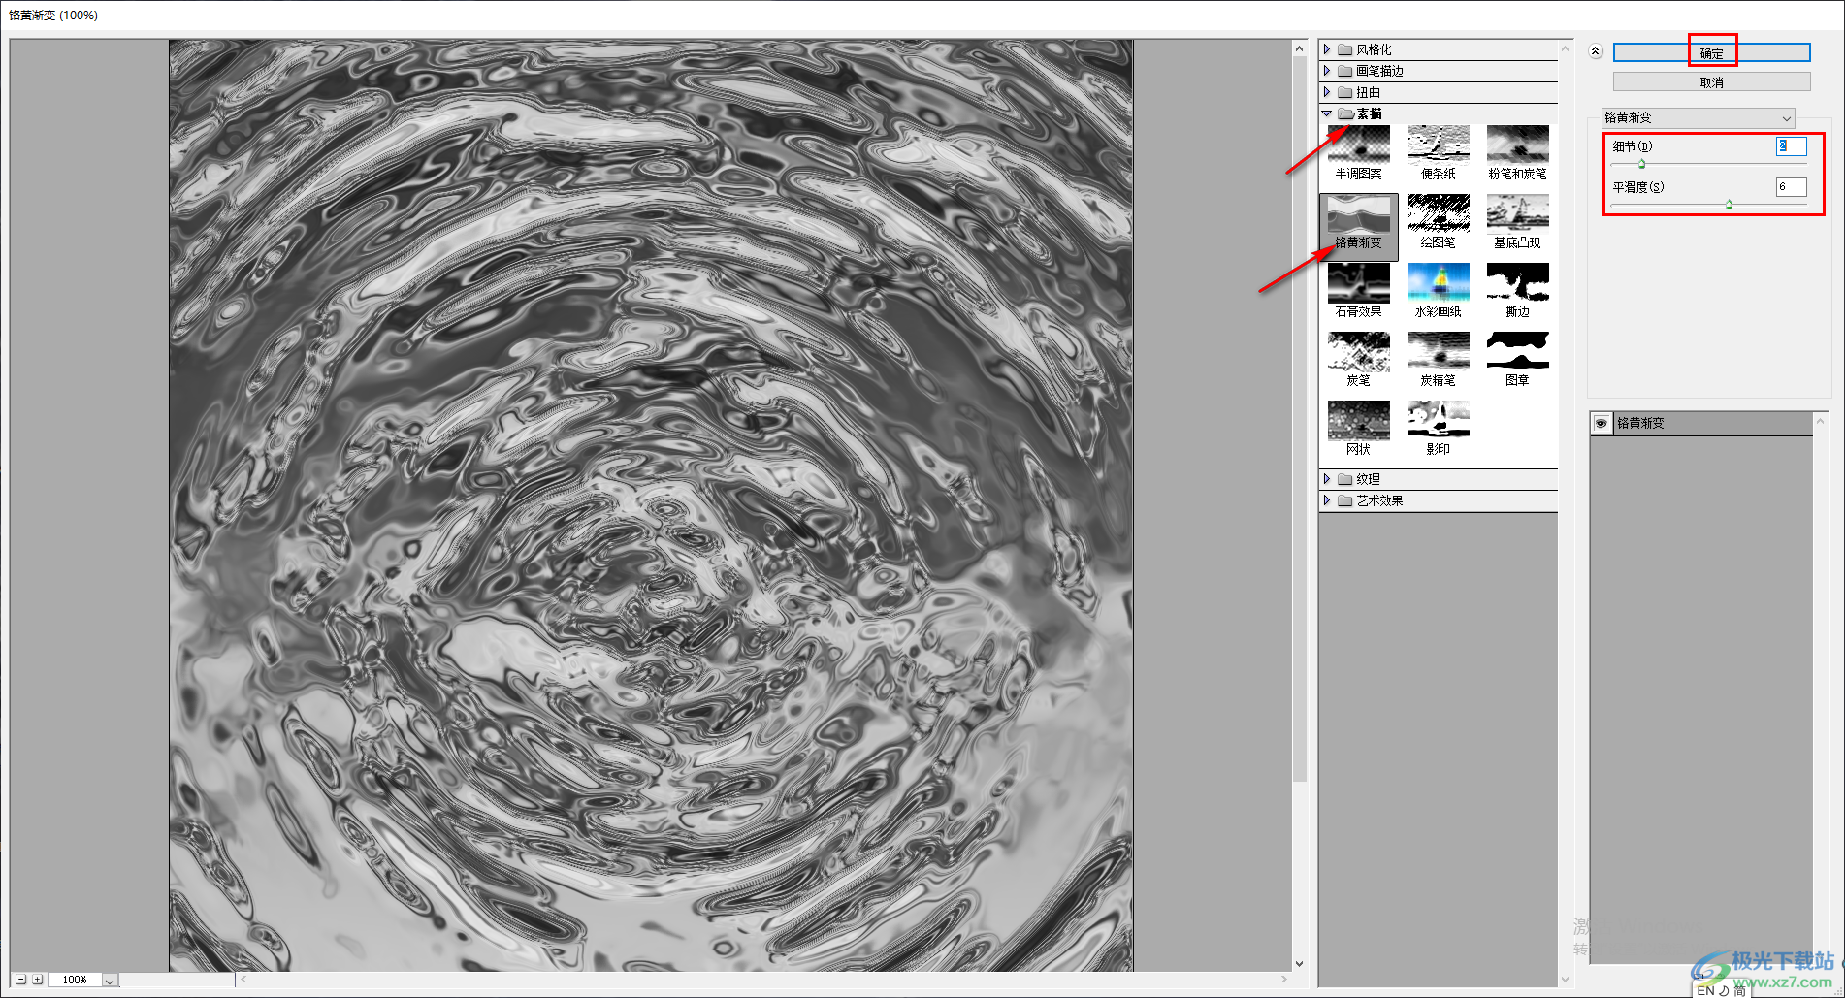This screenshot has height=998, width=1845.
Task: Click the EN input language indicator
Action: 1705,990
